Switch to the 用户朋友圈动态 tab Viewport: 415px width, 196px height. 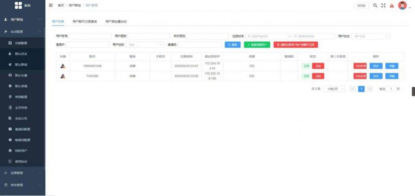click(116, 21)
